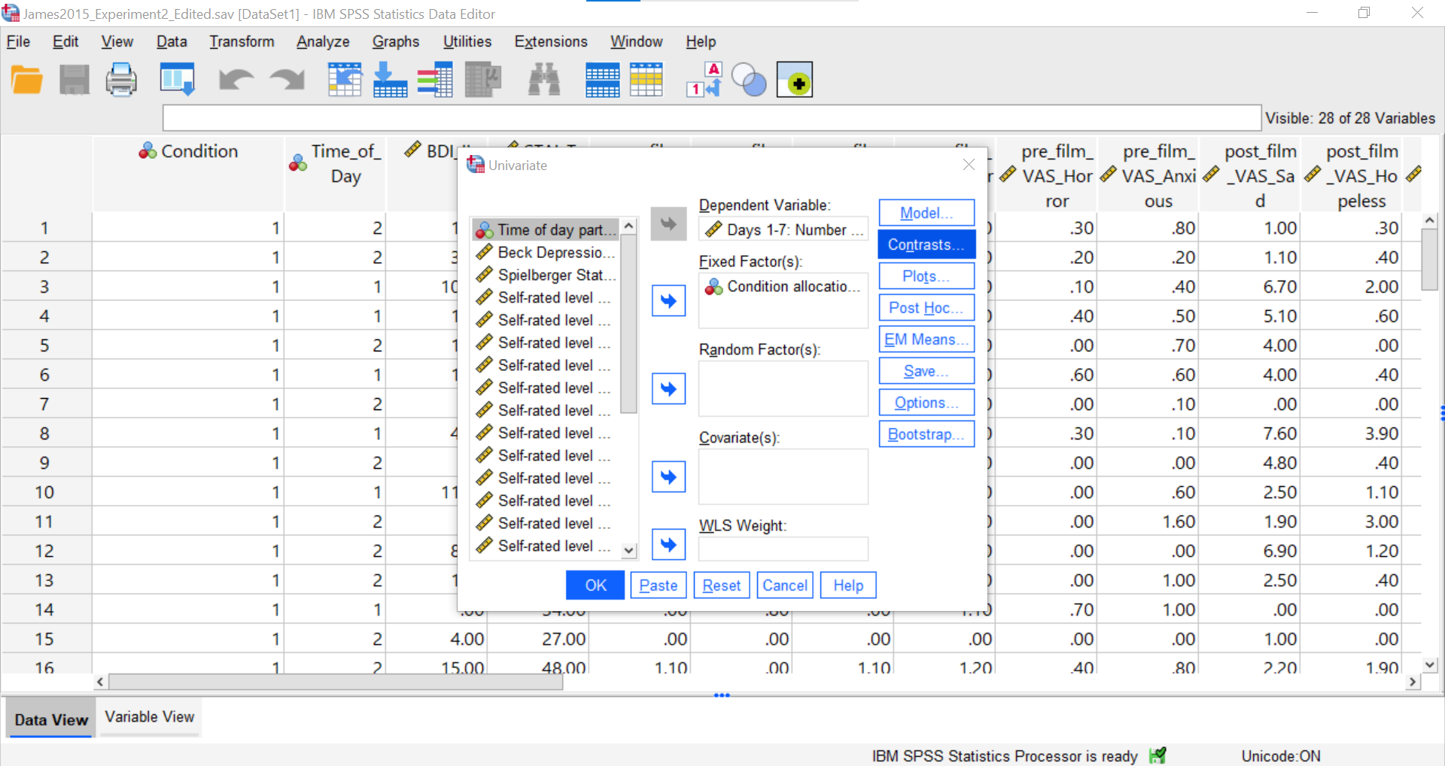
Task: Select 'Beck Depressio...' variable in list
Action: coord(546,252)
